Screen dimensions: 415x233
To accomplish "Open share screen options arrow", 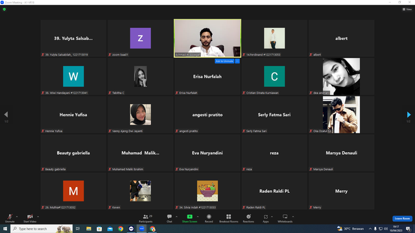I will point(198,217).
